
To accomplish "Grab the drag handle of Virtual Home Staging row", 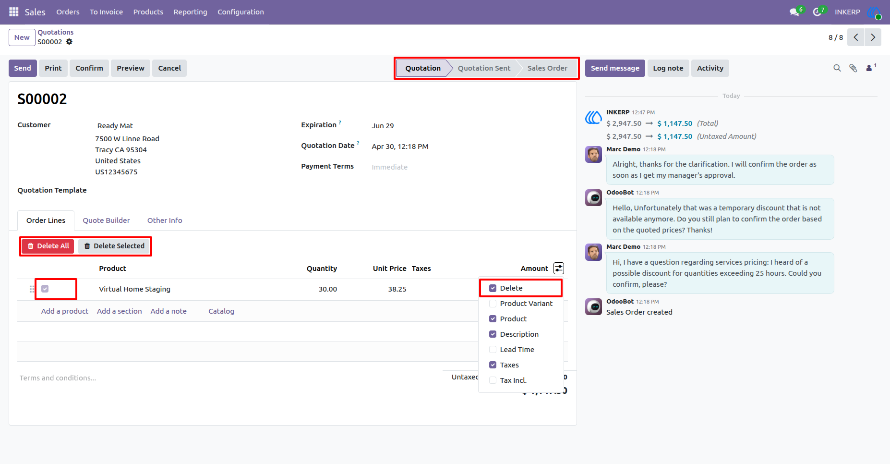I will [32, 289].
